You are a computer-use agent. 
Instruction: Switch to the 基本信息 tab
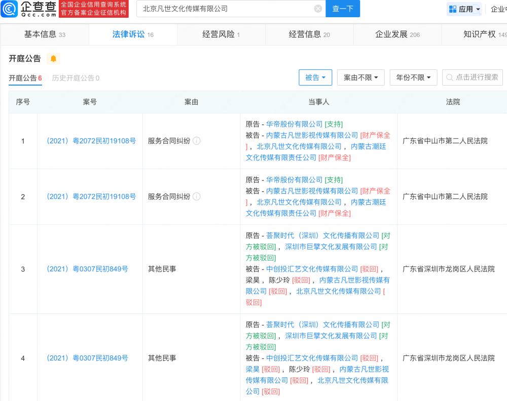[45, 34]
